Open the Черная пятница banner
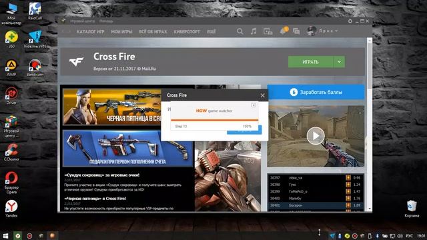 point(112,107)
